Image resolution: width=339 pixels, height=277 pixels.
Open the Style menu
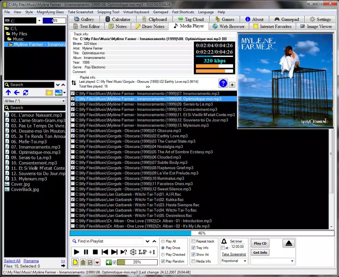[29, 12]
